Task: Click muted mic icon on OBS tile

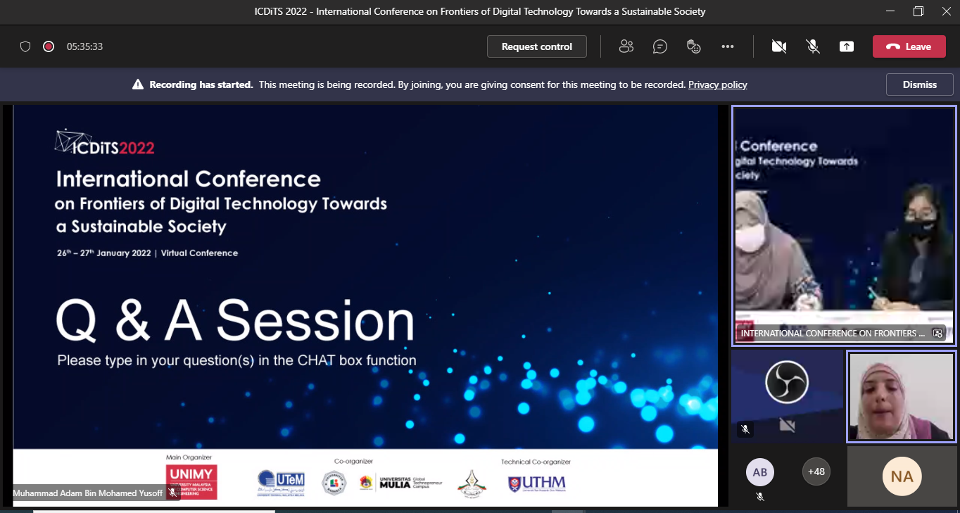Action: click(x=745, y=429)
